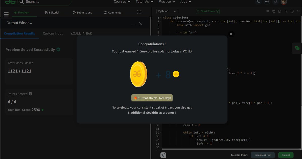Image resolution: width=302 pixels, height=159 pixels.
Task: Collapse code fold arrow on line 32
Action: coord(161,133)
